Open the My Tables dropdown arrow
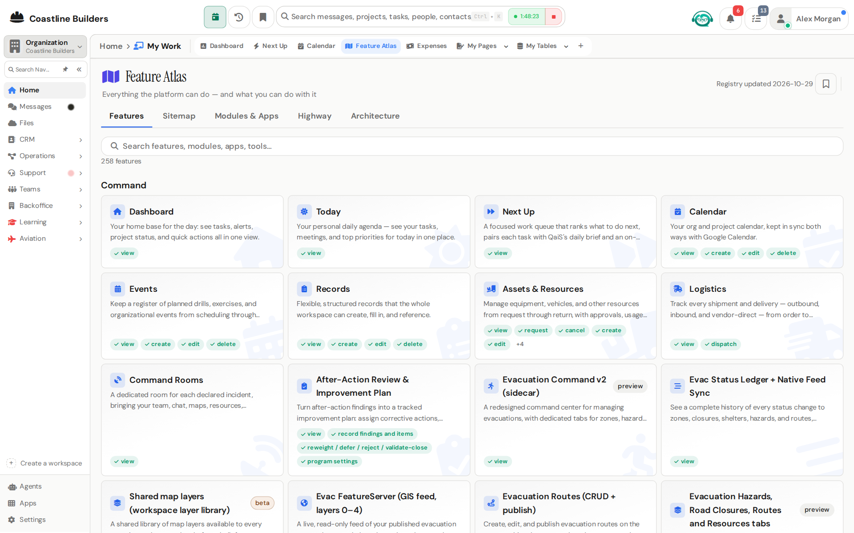The width and height of the screenshot is (854, 533). [x=566, y=46]
